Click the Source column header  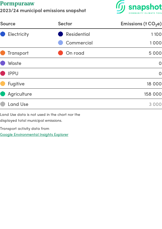[8, 24]
